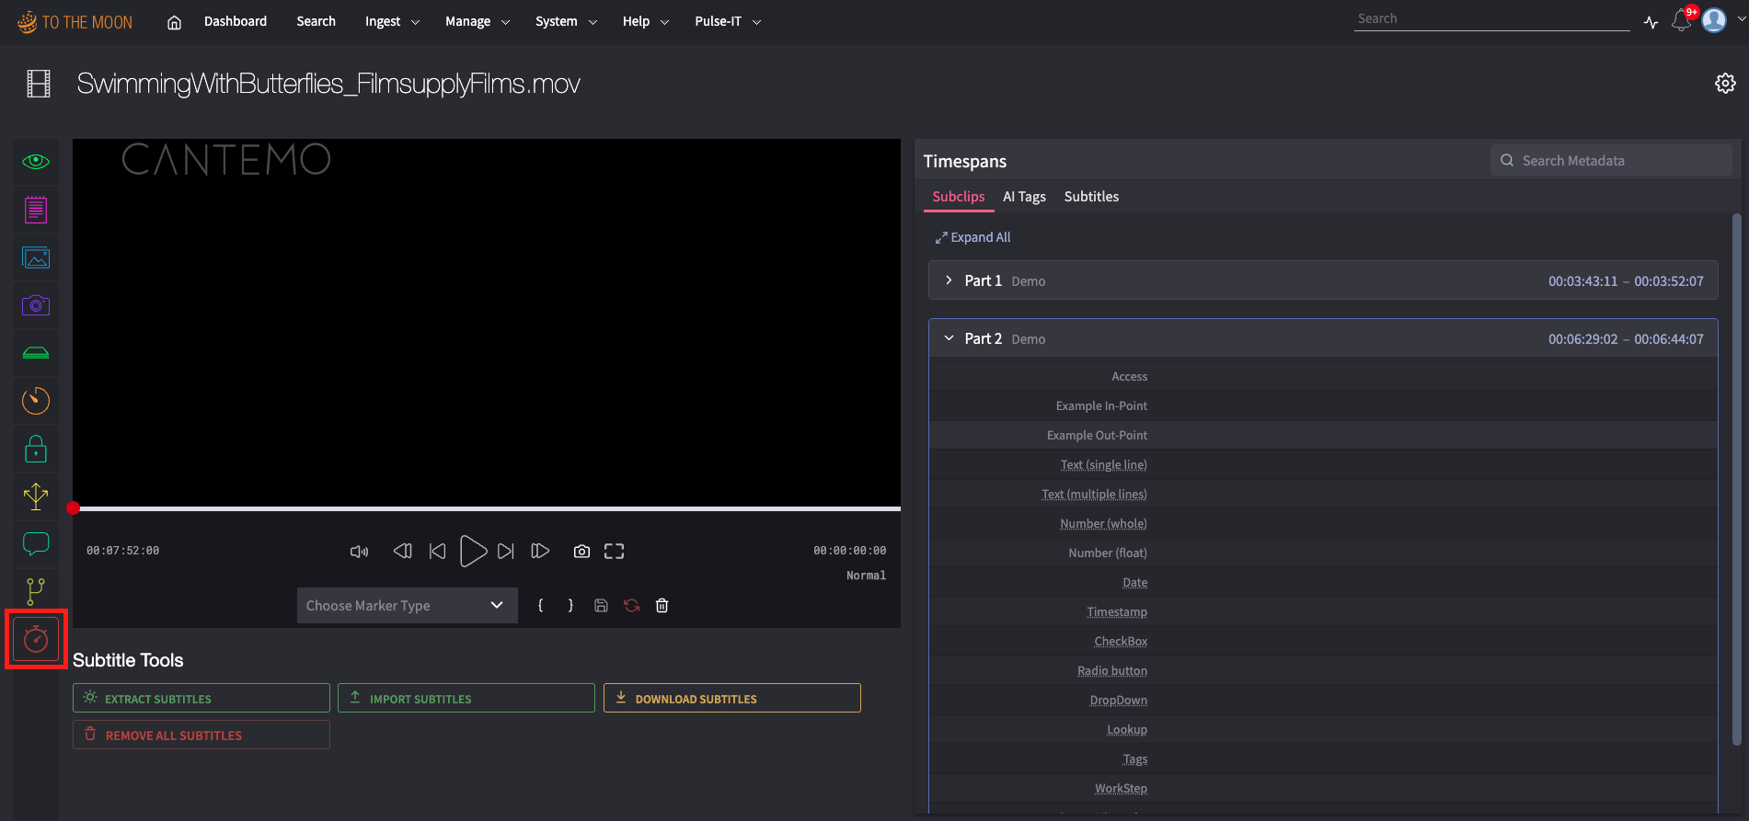Open the yellow export arrows sidebar icon
The height and width of the screenshot is (821, 1749).
click(x=36, y=496)
